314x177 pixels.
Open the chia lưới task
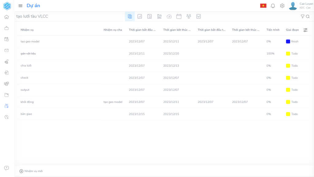tap(26, 66)
